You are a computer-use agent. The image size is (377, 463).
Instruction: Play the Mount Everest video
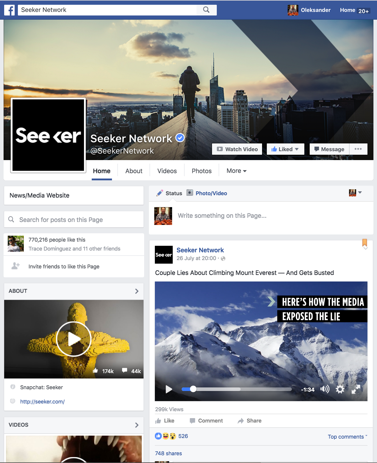[169, 389]
